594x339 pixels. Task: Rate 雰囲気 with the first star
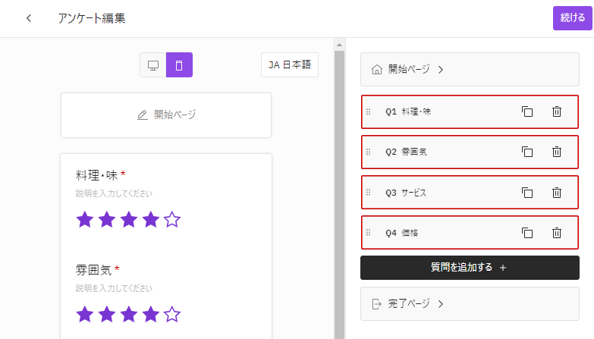point(84,314)
